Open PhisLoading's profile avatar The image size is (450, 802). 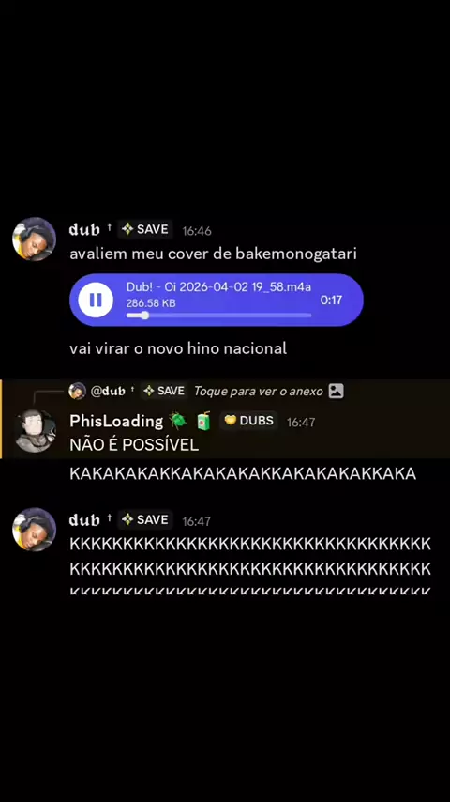[x=35, y=431]
